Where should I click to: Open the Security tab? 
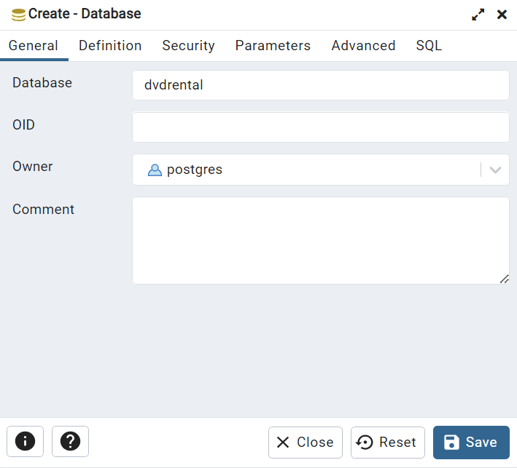pos(188,46)
